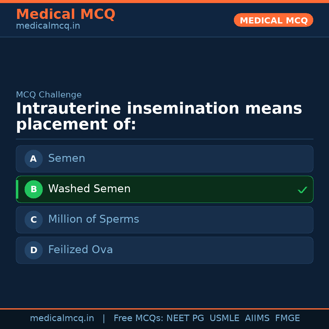Click the Intrauterine insemination question text
This screenshot has height=329, width=329.
(159, 117)
